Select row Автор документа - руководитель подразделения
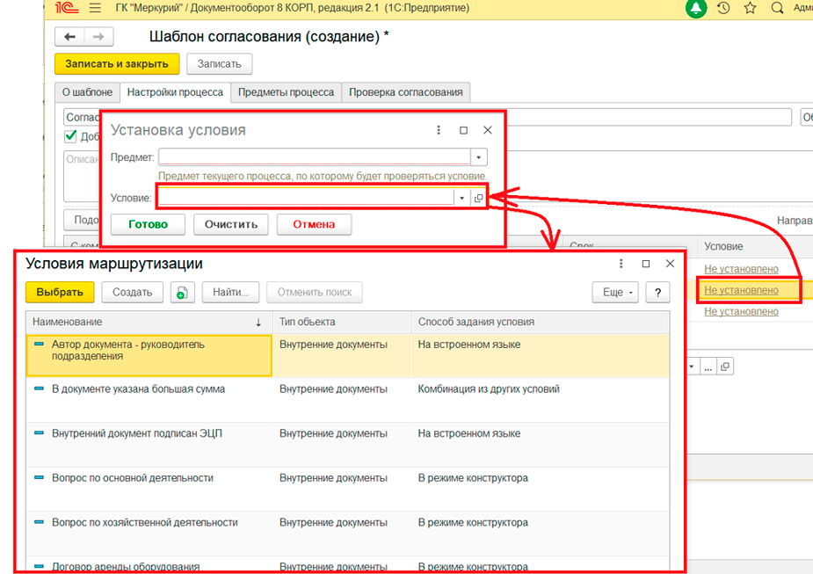Screen dimensions: 813x574 pos(347,355)
